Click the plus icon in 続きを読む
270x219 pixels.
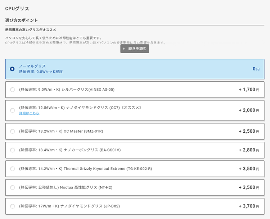tap(124, 49)
